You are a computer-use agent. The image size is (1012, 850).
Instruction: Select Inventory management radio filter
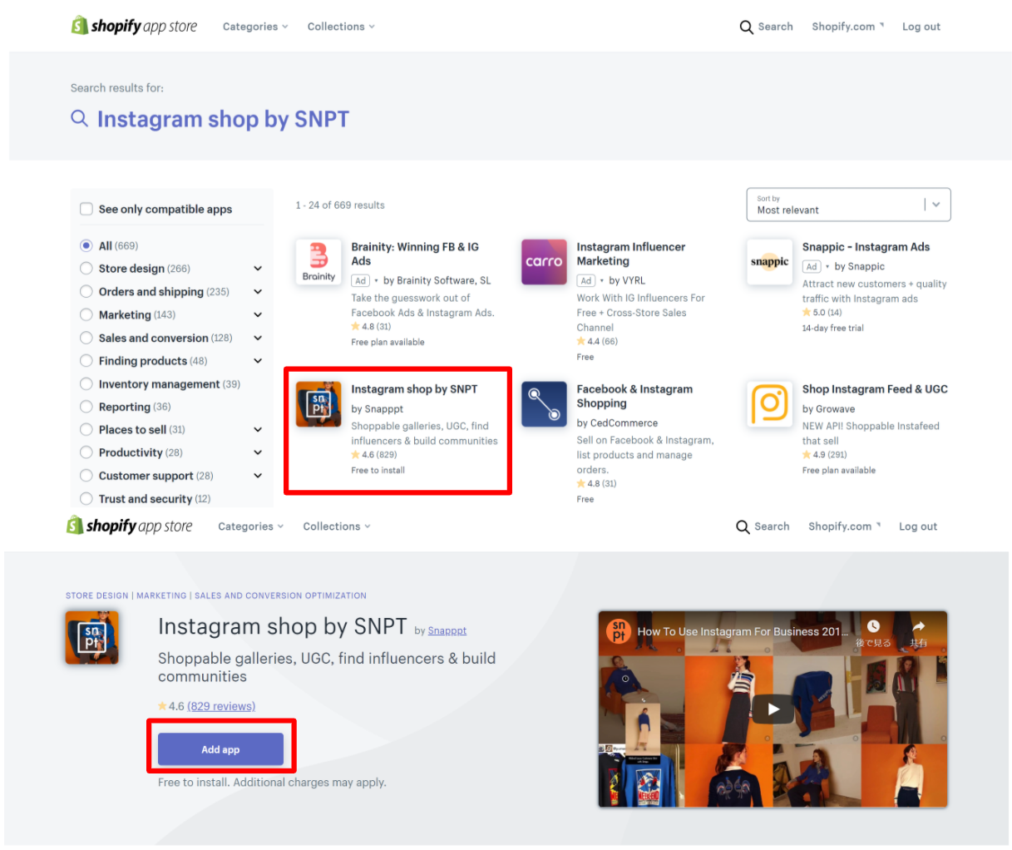(86, 383)
